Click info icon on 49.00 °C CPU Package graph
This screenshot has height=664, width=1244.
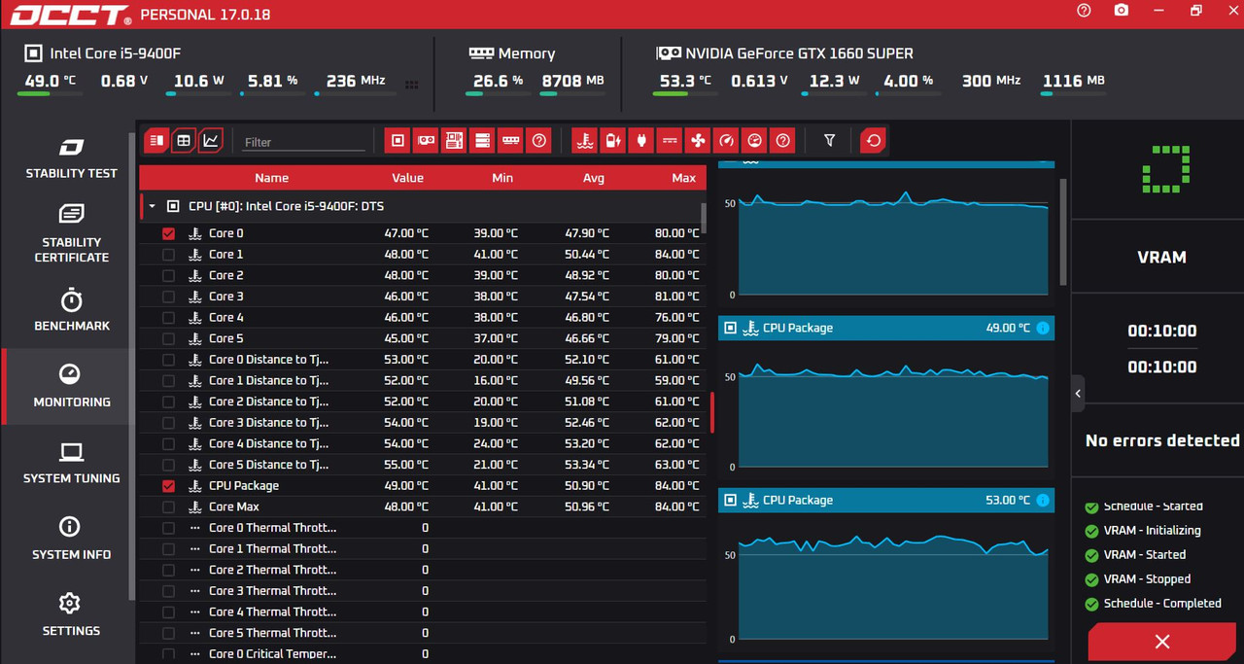(1043, 328)
